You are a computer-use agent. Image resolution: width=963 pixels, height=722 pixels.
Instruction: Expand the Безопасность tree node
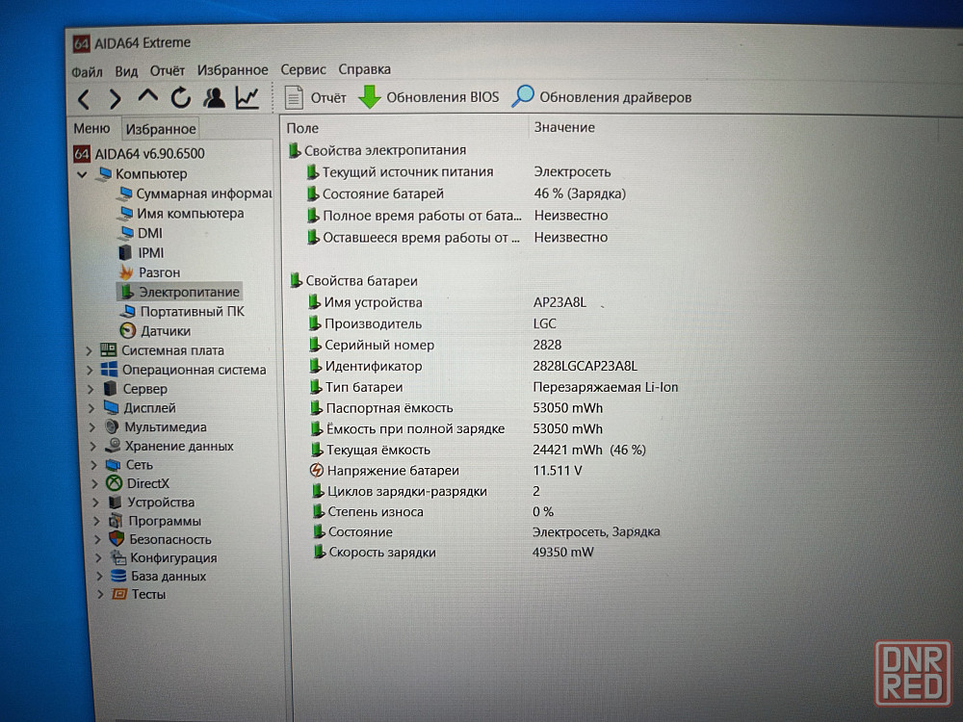(98, 539)
